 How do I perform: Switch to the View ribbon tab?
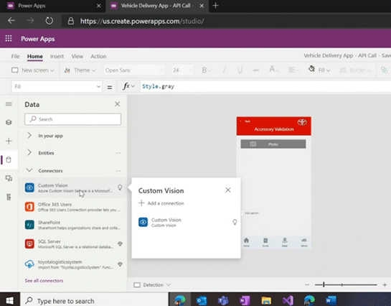click(77, 57)
